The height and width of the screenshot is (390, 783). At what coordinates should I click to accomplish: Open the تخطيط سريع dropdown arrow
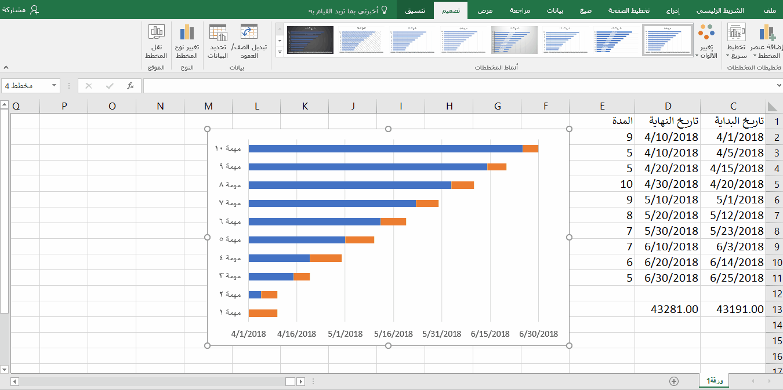click(728, 56)
